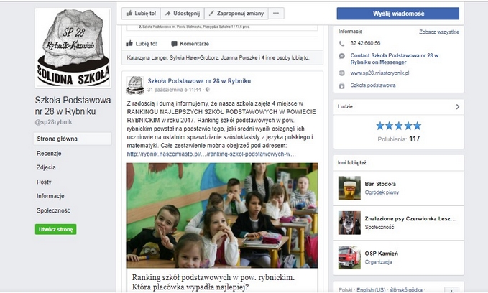This screenshot has width=488, height=293.
Task: Click the Udostępnij share button
Action: tap(183, 14)
